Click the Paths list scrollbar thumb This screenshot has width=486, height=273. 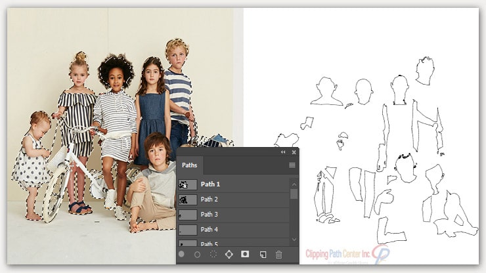click(294, 194)
